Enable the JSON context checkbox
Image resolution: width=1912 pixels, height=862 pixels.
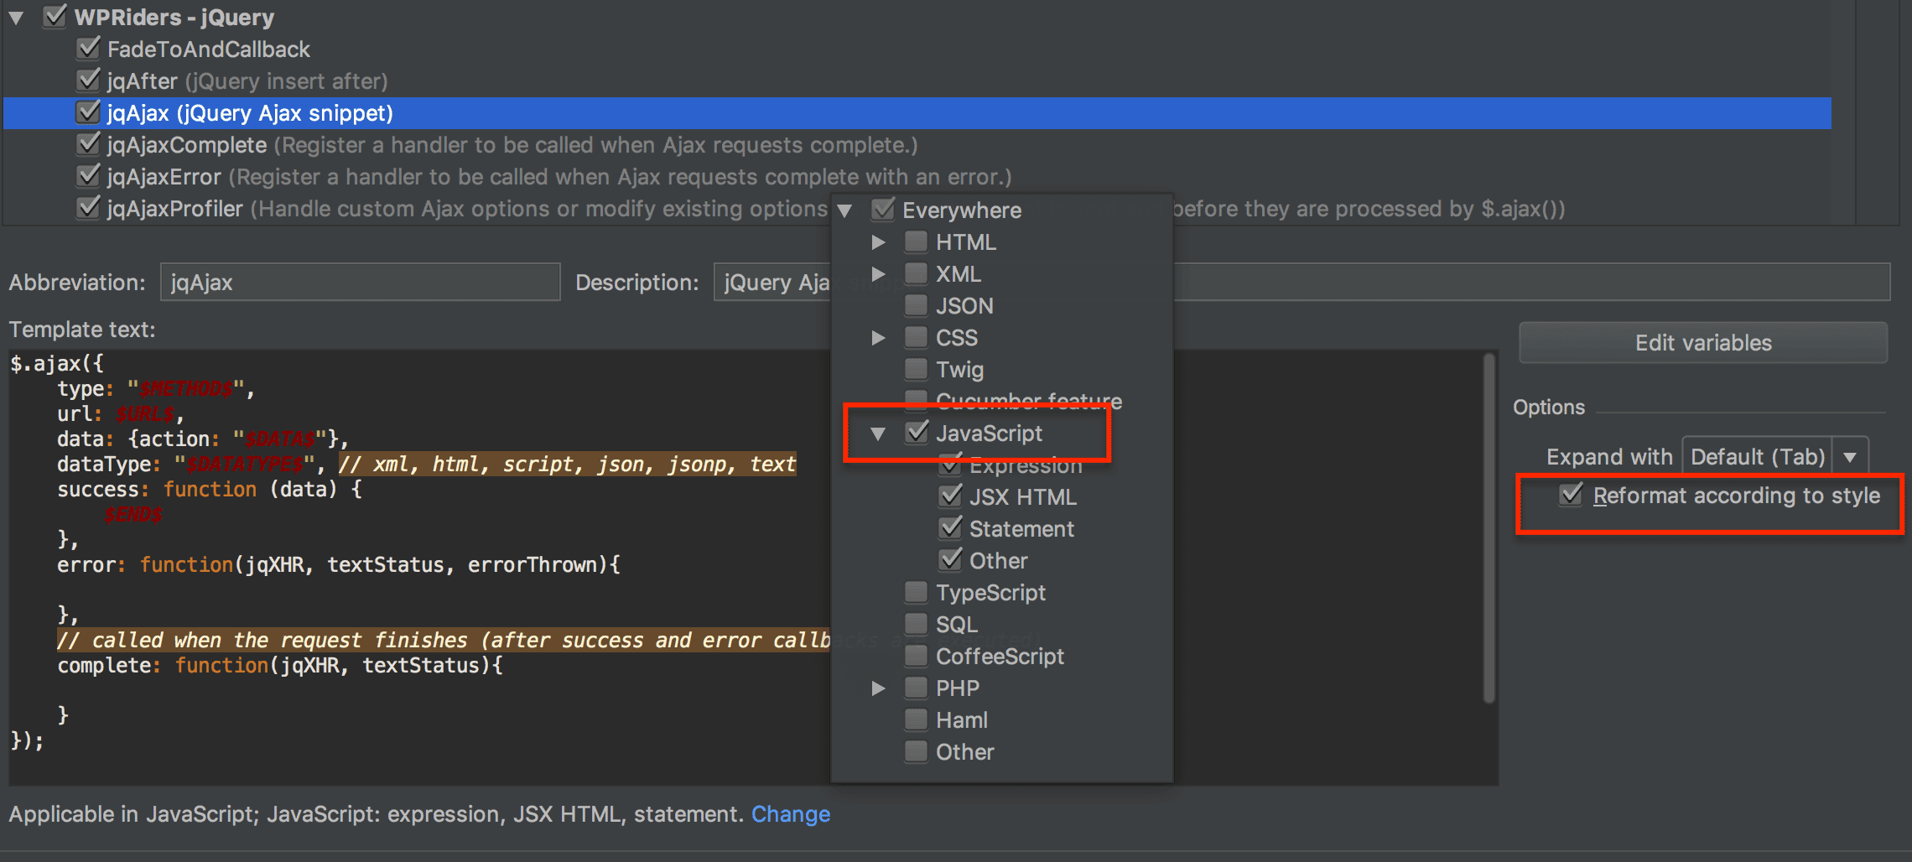(x=917, y=305)
